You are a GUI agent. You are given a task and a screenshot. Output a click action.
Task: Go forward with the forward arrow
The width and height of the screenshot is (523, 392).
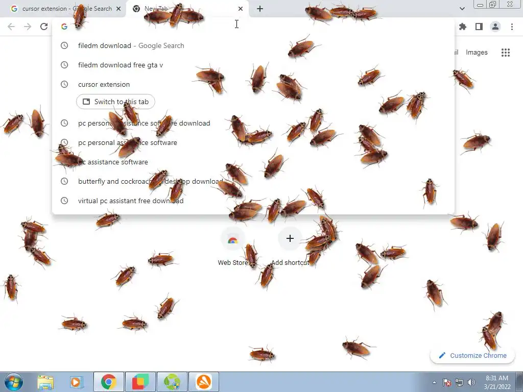(28, 27)
